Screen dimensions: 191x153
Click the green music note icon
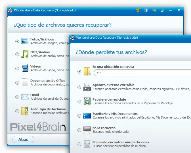(x=25, y=54)
